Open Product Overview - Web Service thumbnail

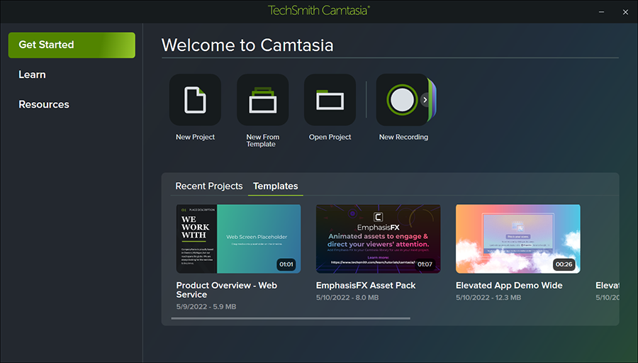pos(238,238)
